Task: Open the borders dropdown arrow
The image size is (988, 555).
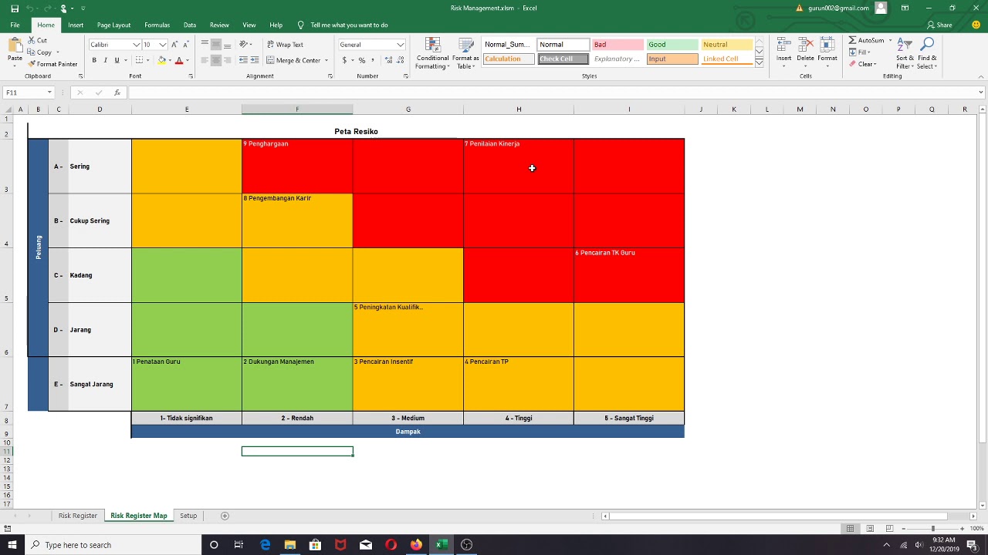Action: point(150,60)
